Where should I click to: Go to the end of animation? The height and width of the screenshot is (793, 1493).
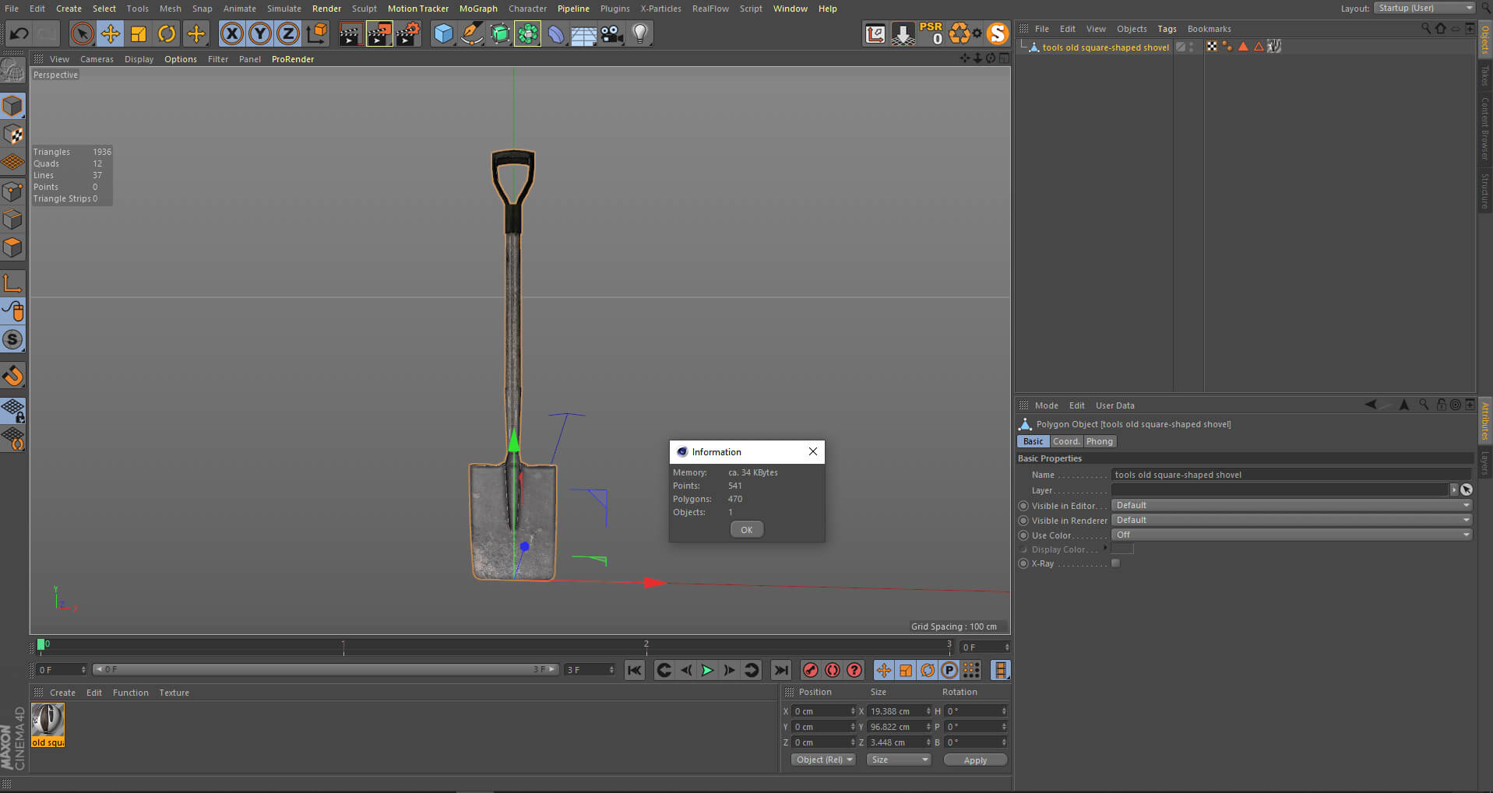pyautogui.click(x=780, y=670)
